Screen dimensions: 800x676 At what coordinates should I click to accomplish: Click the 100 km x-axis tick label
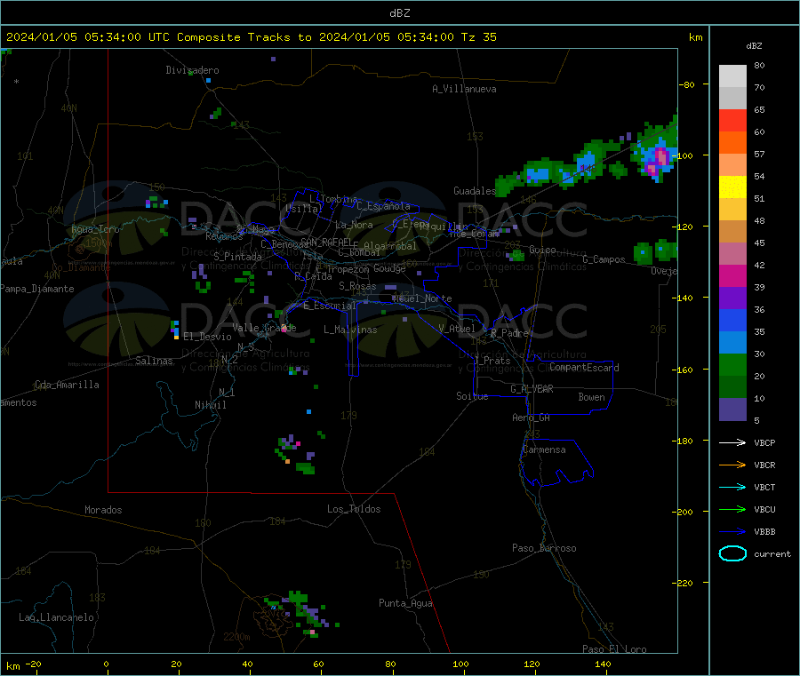tap(460, 664)
